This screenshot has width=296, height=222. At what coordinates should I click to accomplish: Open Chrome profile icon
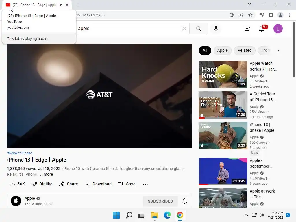pyautogui.click(x=280, y=15)
